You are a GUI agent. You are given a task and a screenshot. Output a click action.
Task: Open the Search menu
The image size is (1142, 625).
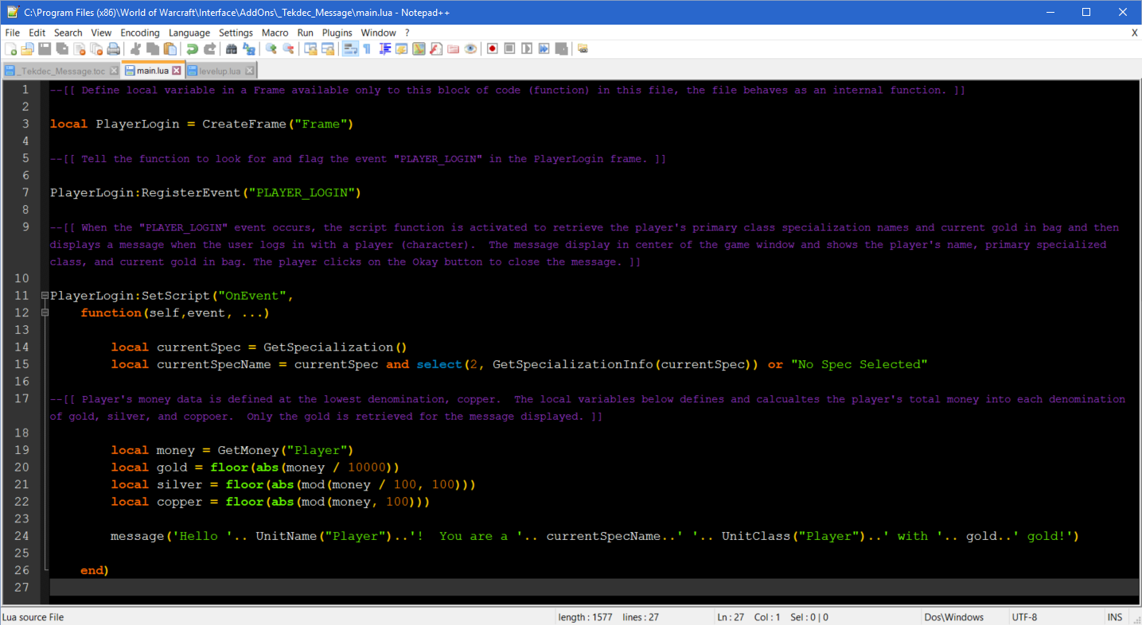click(68, 33)
